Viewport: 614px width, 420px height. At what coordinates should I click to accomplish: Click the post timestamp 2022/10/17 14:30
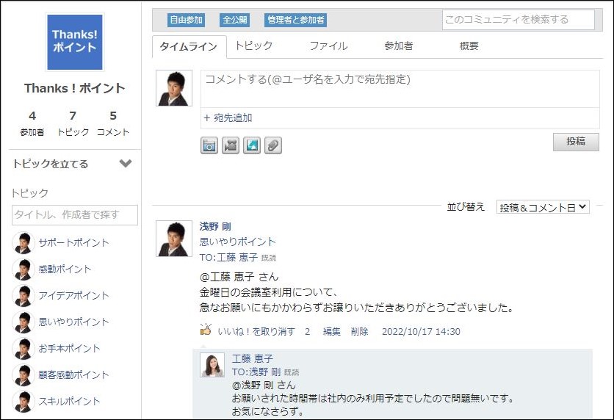[x=421, y=332]
